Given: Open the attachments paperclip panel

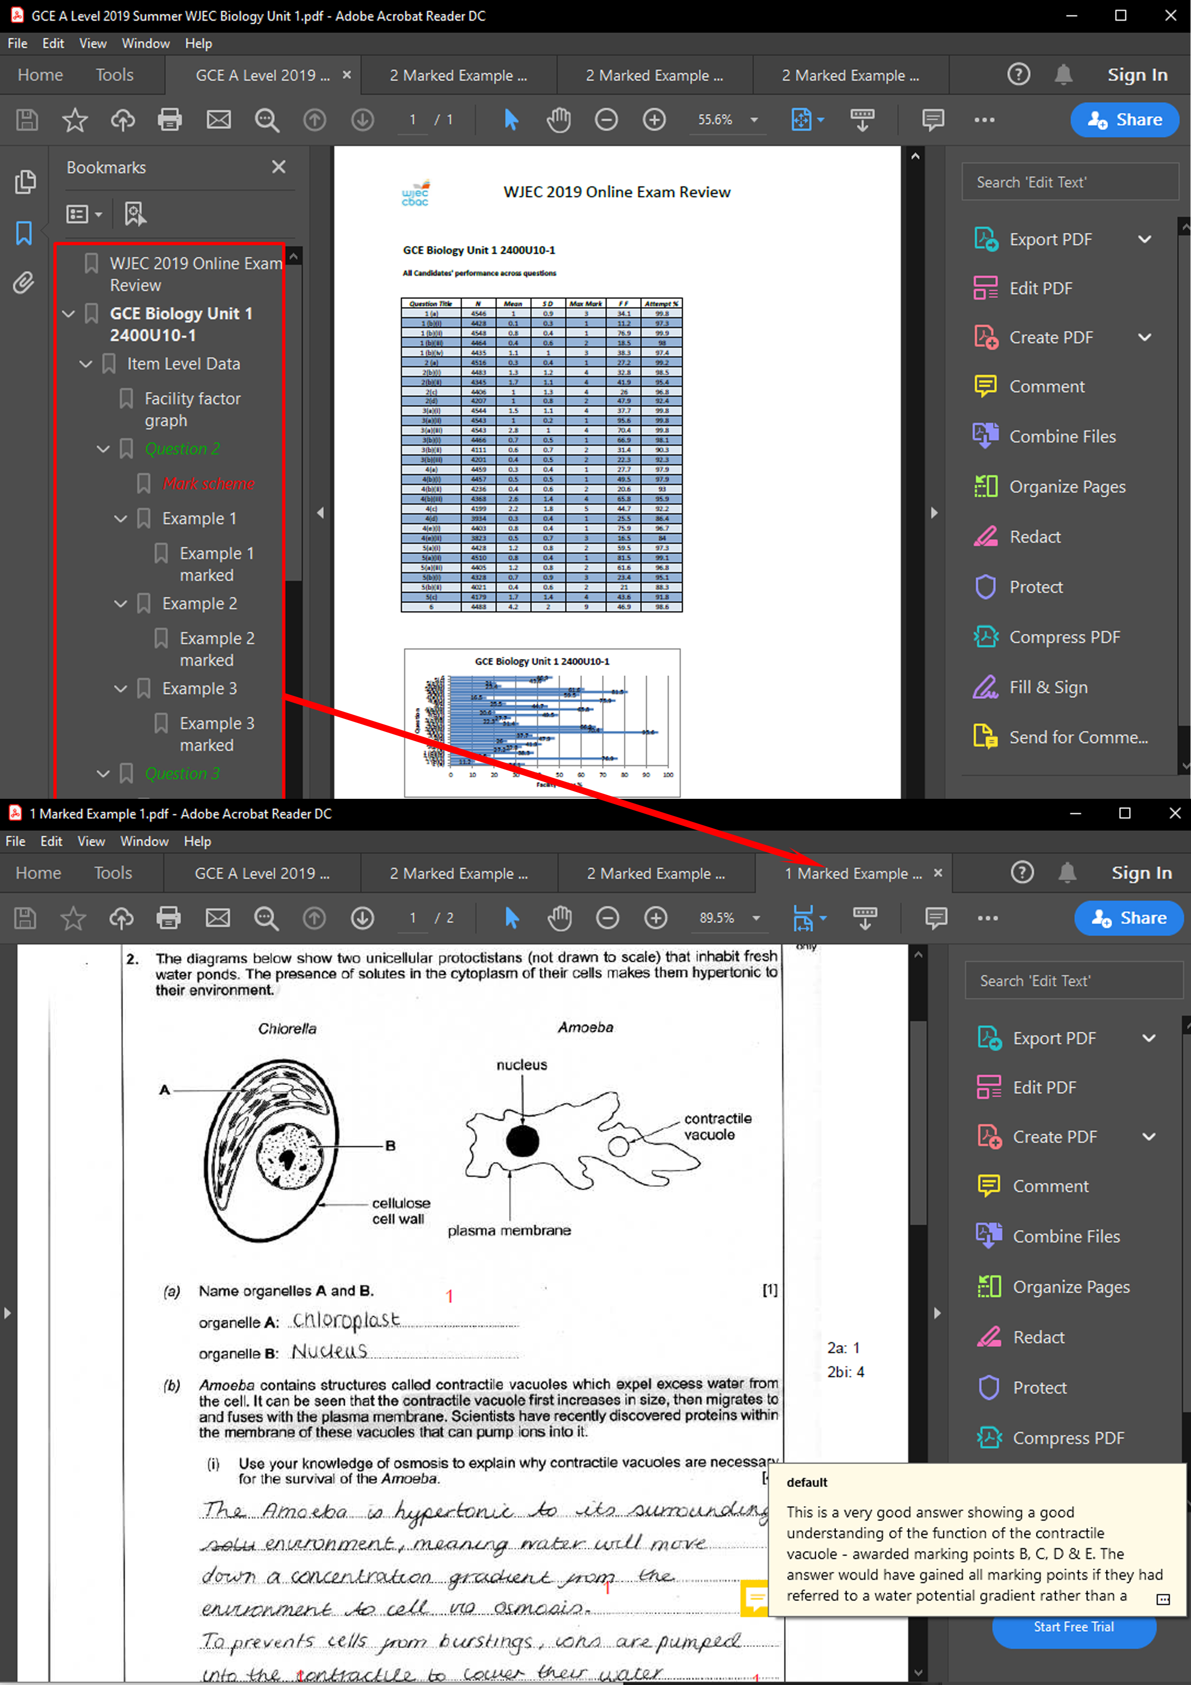Looking at the screenshot, I should [24, 282].
